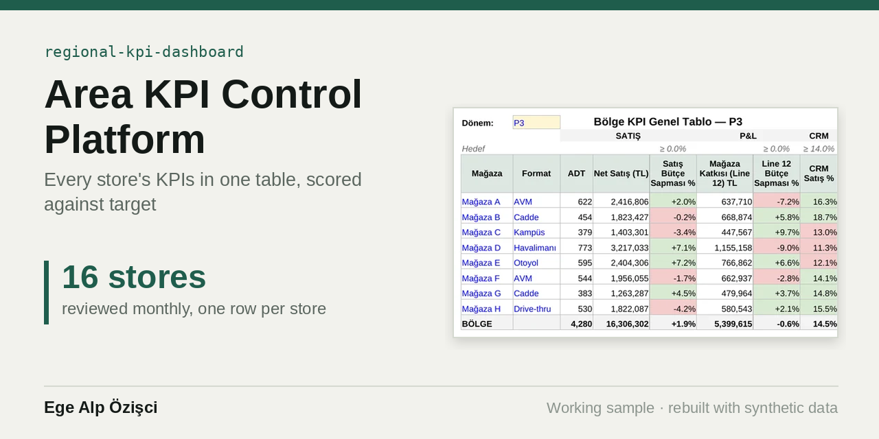879x439 pixels.
Task: Click the 1,155,158 store contribution cell
Action: [724, 248]
